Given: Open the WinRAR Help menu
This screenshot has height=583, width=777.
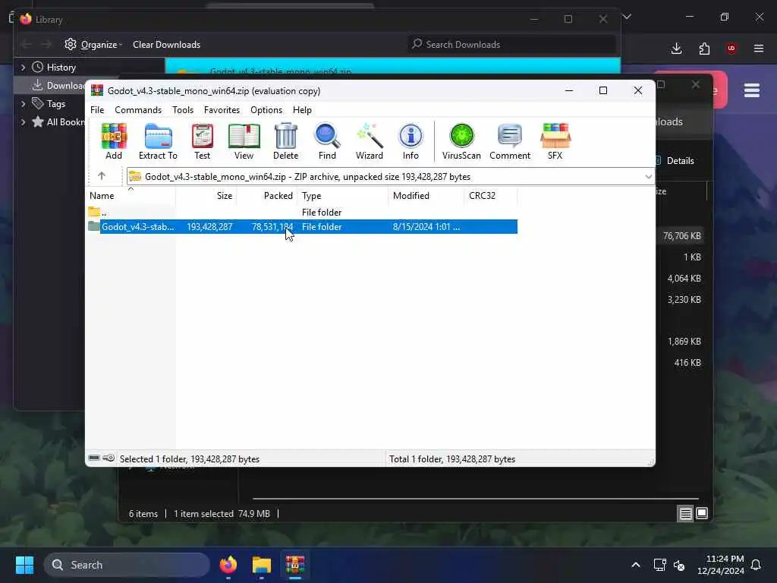Looking at the screenshot, I should pyautogui.click(x=302, y=110).
